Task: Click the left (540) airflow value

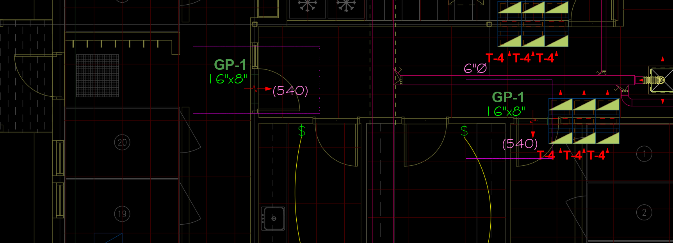Action: tap(290, 91)
